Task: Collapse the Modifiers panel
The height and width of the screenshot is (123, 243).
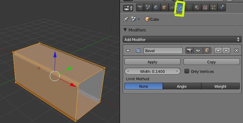Action: coord(125,30)
